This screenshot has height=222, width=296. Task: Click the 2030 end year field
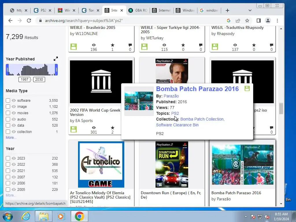(39, 79)
